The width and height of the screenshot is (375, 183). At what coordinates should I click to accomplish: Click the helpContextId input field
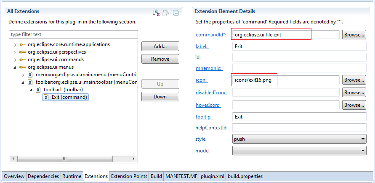point(299,128)
